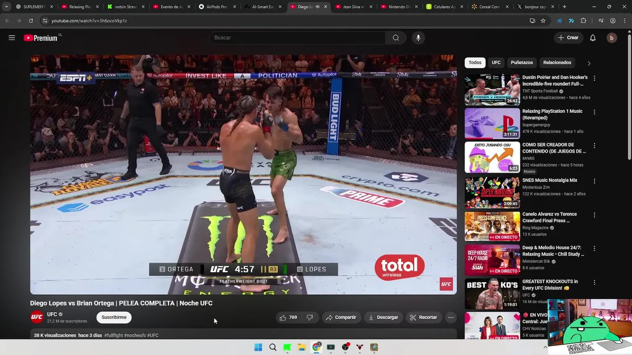Start voice search with microphone icon
Image resolution: width=632 pixels, height=355 pixels.
pos(418,37)
